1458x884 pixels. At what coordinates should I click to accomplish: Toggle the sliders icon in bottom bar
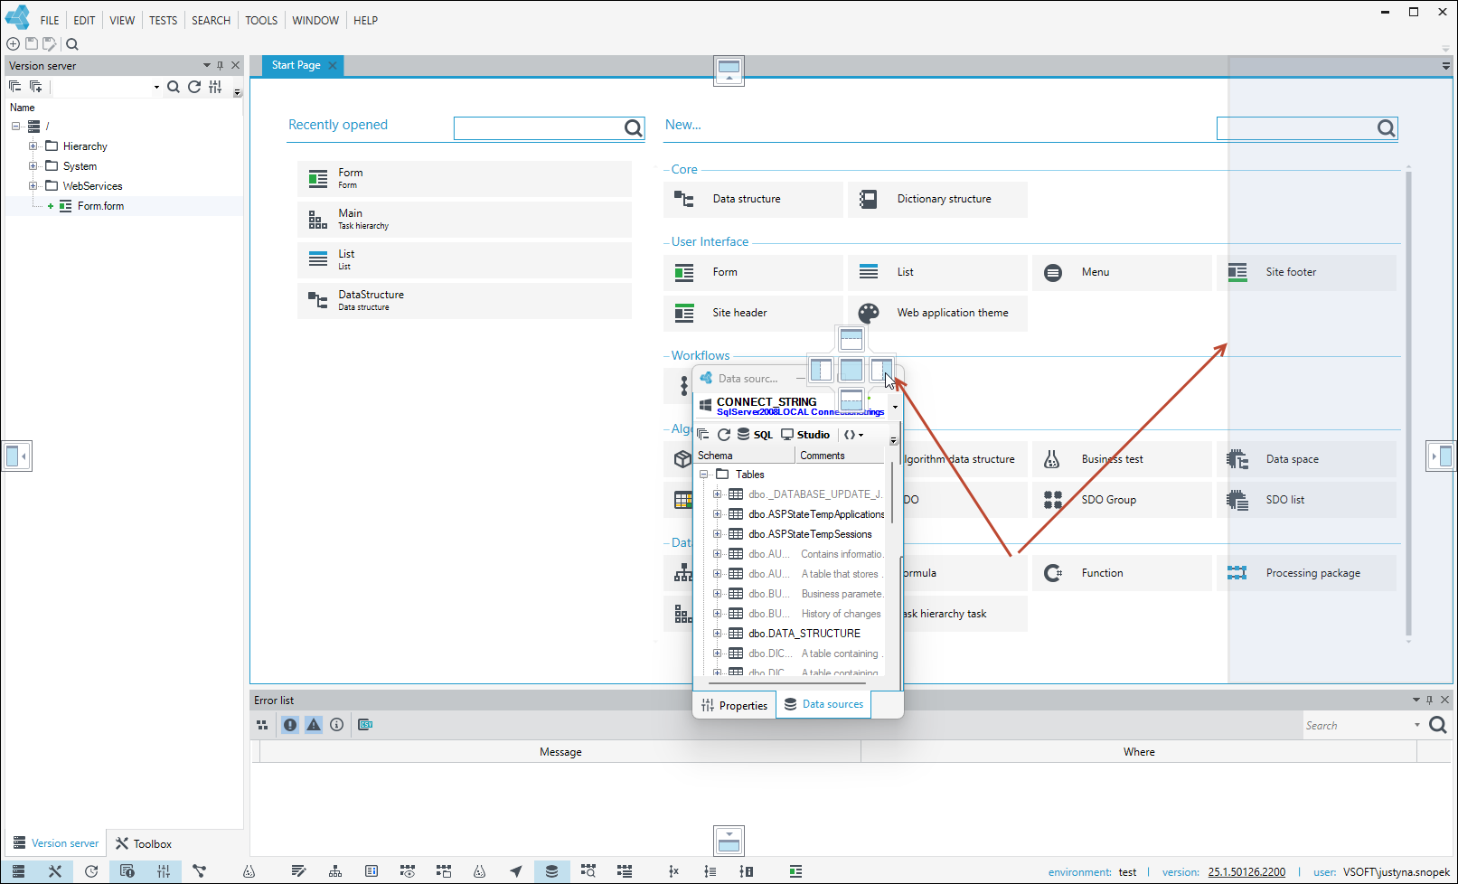coord(164,871)
